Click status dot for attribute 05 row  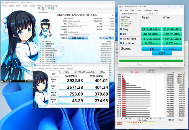(x=40, y=53)
